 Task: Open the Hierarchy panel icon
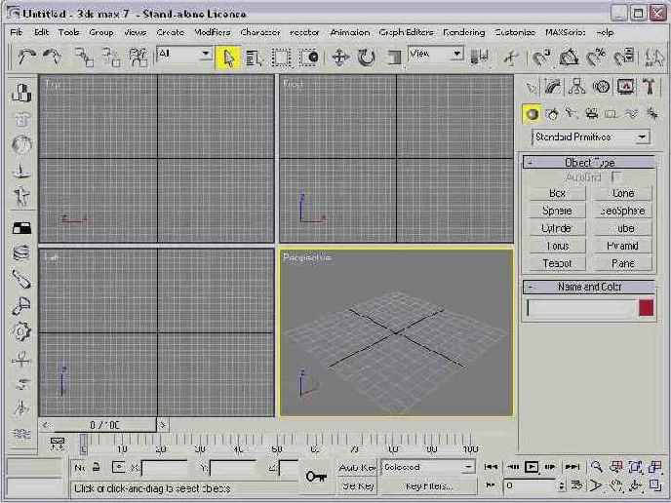[x=577, y=88]
